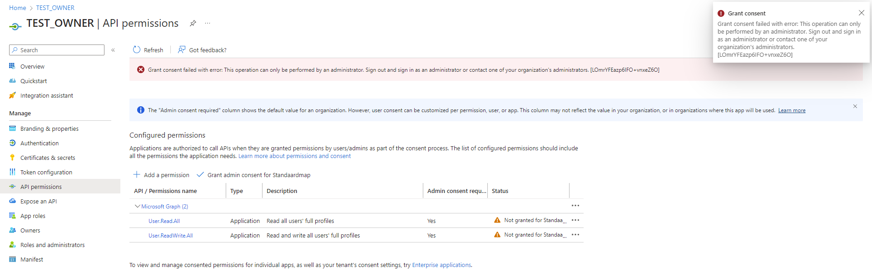Click the Roles and administrators icon
Image resolution: width=872 pixels, height=272 pixels.
point(12,245)
